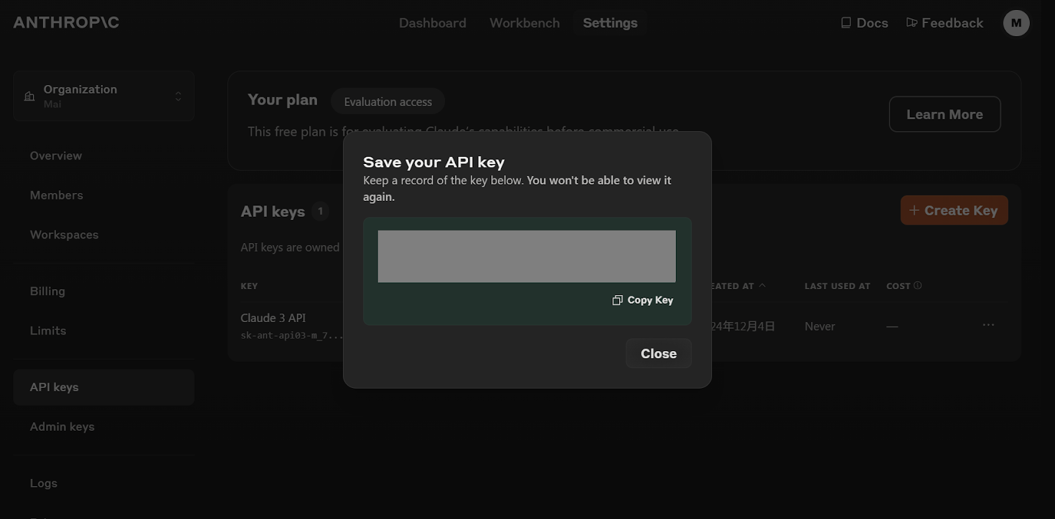This screenshot has height=519, width=1055.
Task: Switch to the Dashboard tab
Action: [432, 23]
